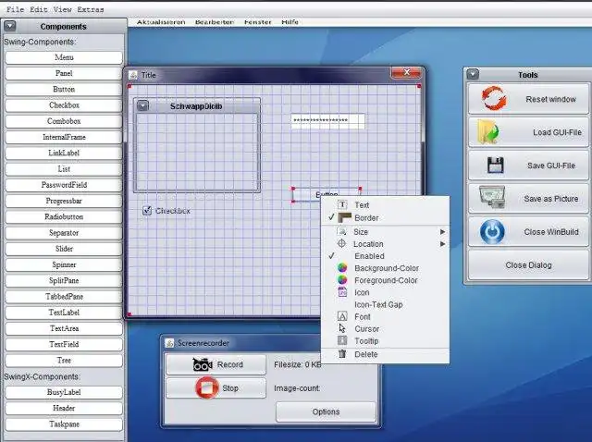Click the Separator component button
Image resolution: width=592 pixels, height=442 pixels.
(64, 233)
